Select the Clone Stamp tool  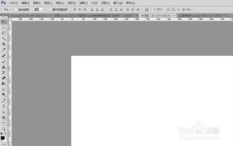pyautogui.click(x=4, y=67)
